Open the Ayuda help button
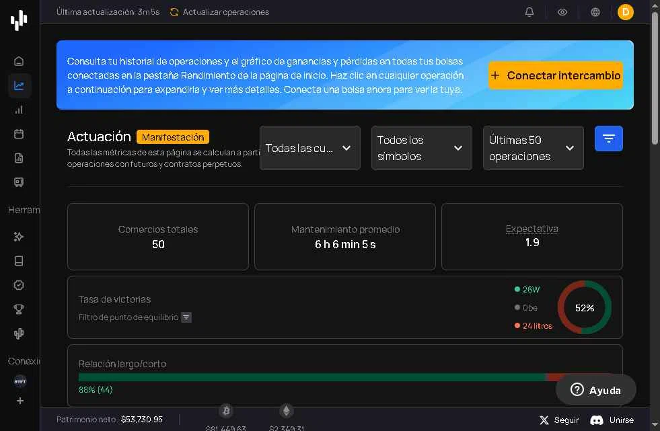 pos(595,390)
